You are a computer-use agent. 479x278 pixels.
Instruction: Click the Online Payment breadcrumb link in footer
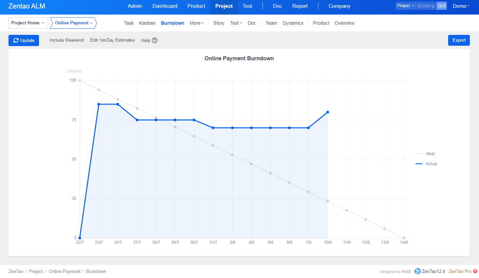[64, 271]
